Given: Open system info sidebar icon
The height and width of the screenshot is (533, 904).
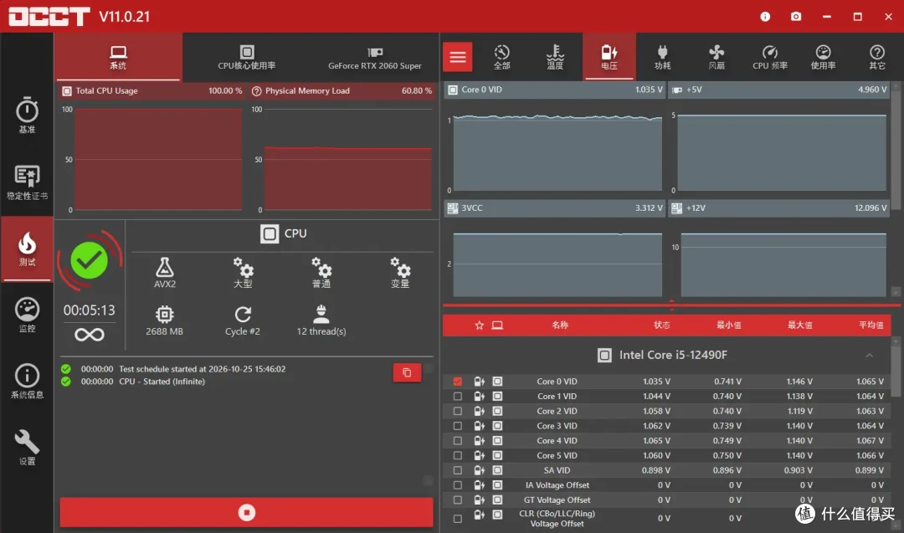Looking at the screenshot, I should click(x=27, y=381).
